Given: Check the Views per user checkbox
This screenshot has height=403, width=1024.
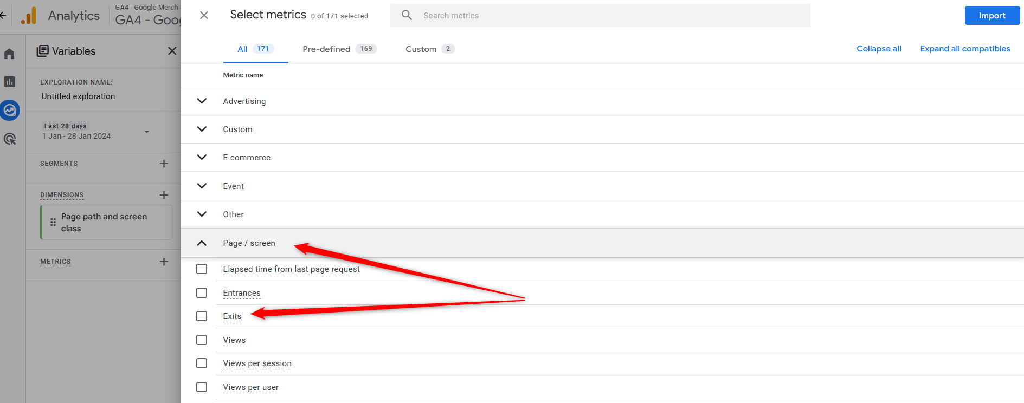Looking at the screenshot, I should point(202,387).
